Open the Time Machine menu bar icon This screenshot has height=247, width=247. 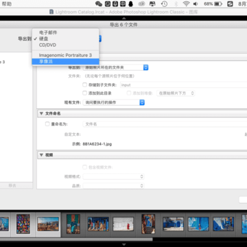point(164,3)
